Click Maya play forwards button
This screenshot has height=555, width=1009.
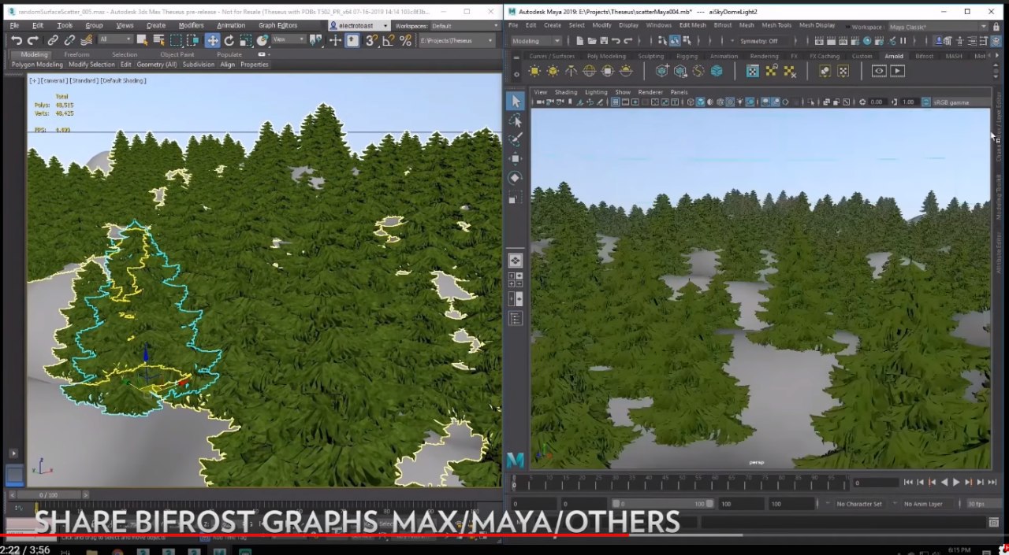[x=956, y=482]
